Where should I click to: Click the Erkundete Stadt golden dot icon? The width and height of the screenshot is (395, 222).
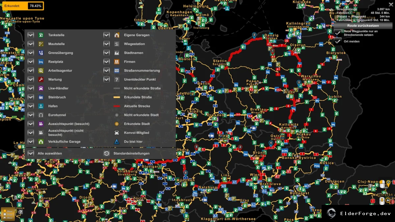tap(117, 124)
